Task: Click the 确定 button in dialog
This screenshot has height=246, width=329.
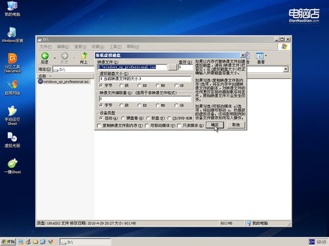Action: click(215, 125)
